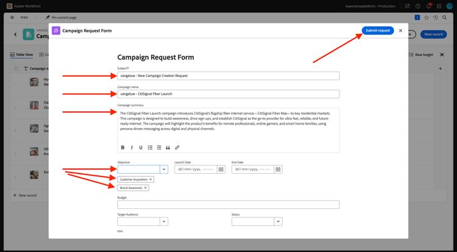Viewport: 457px width, 252px height.
Task: Click the blue square badge beside the star
Action: [x=417, y=18]
